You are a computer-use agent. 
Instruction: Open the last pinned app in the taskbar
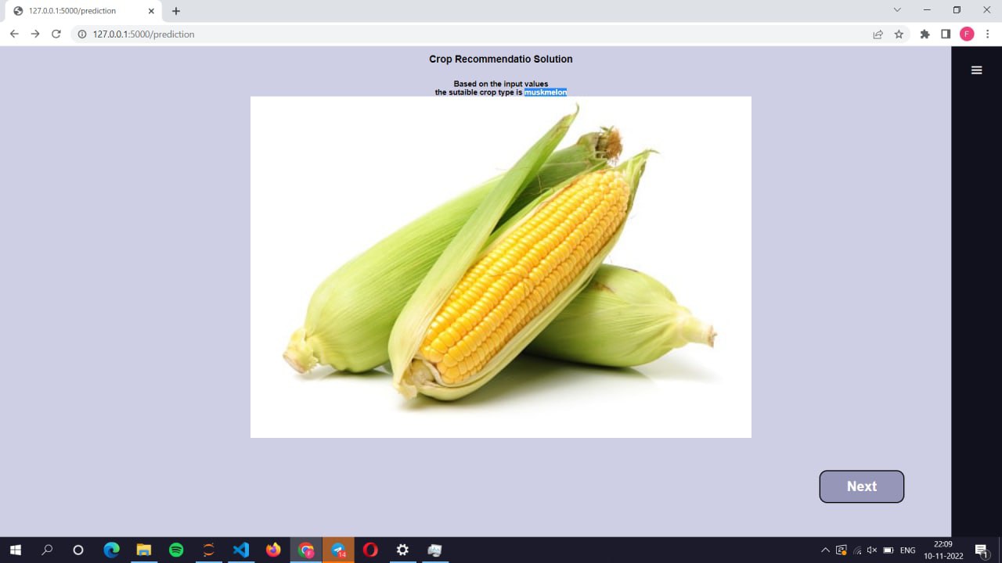(435, 550)
